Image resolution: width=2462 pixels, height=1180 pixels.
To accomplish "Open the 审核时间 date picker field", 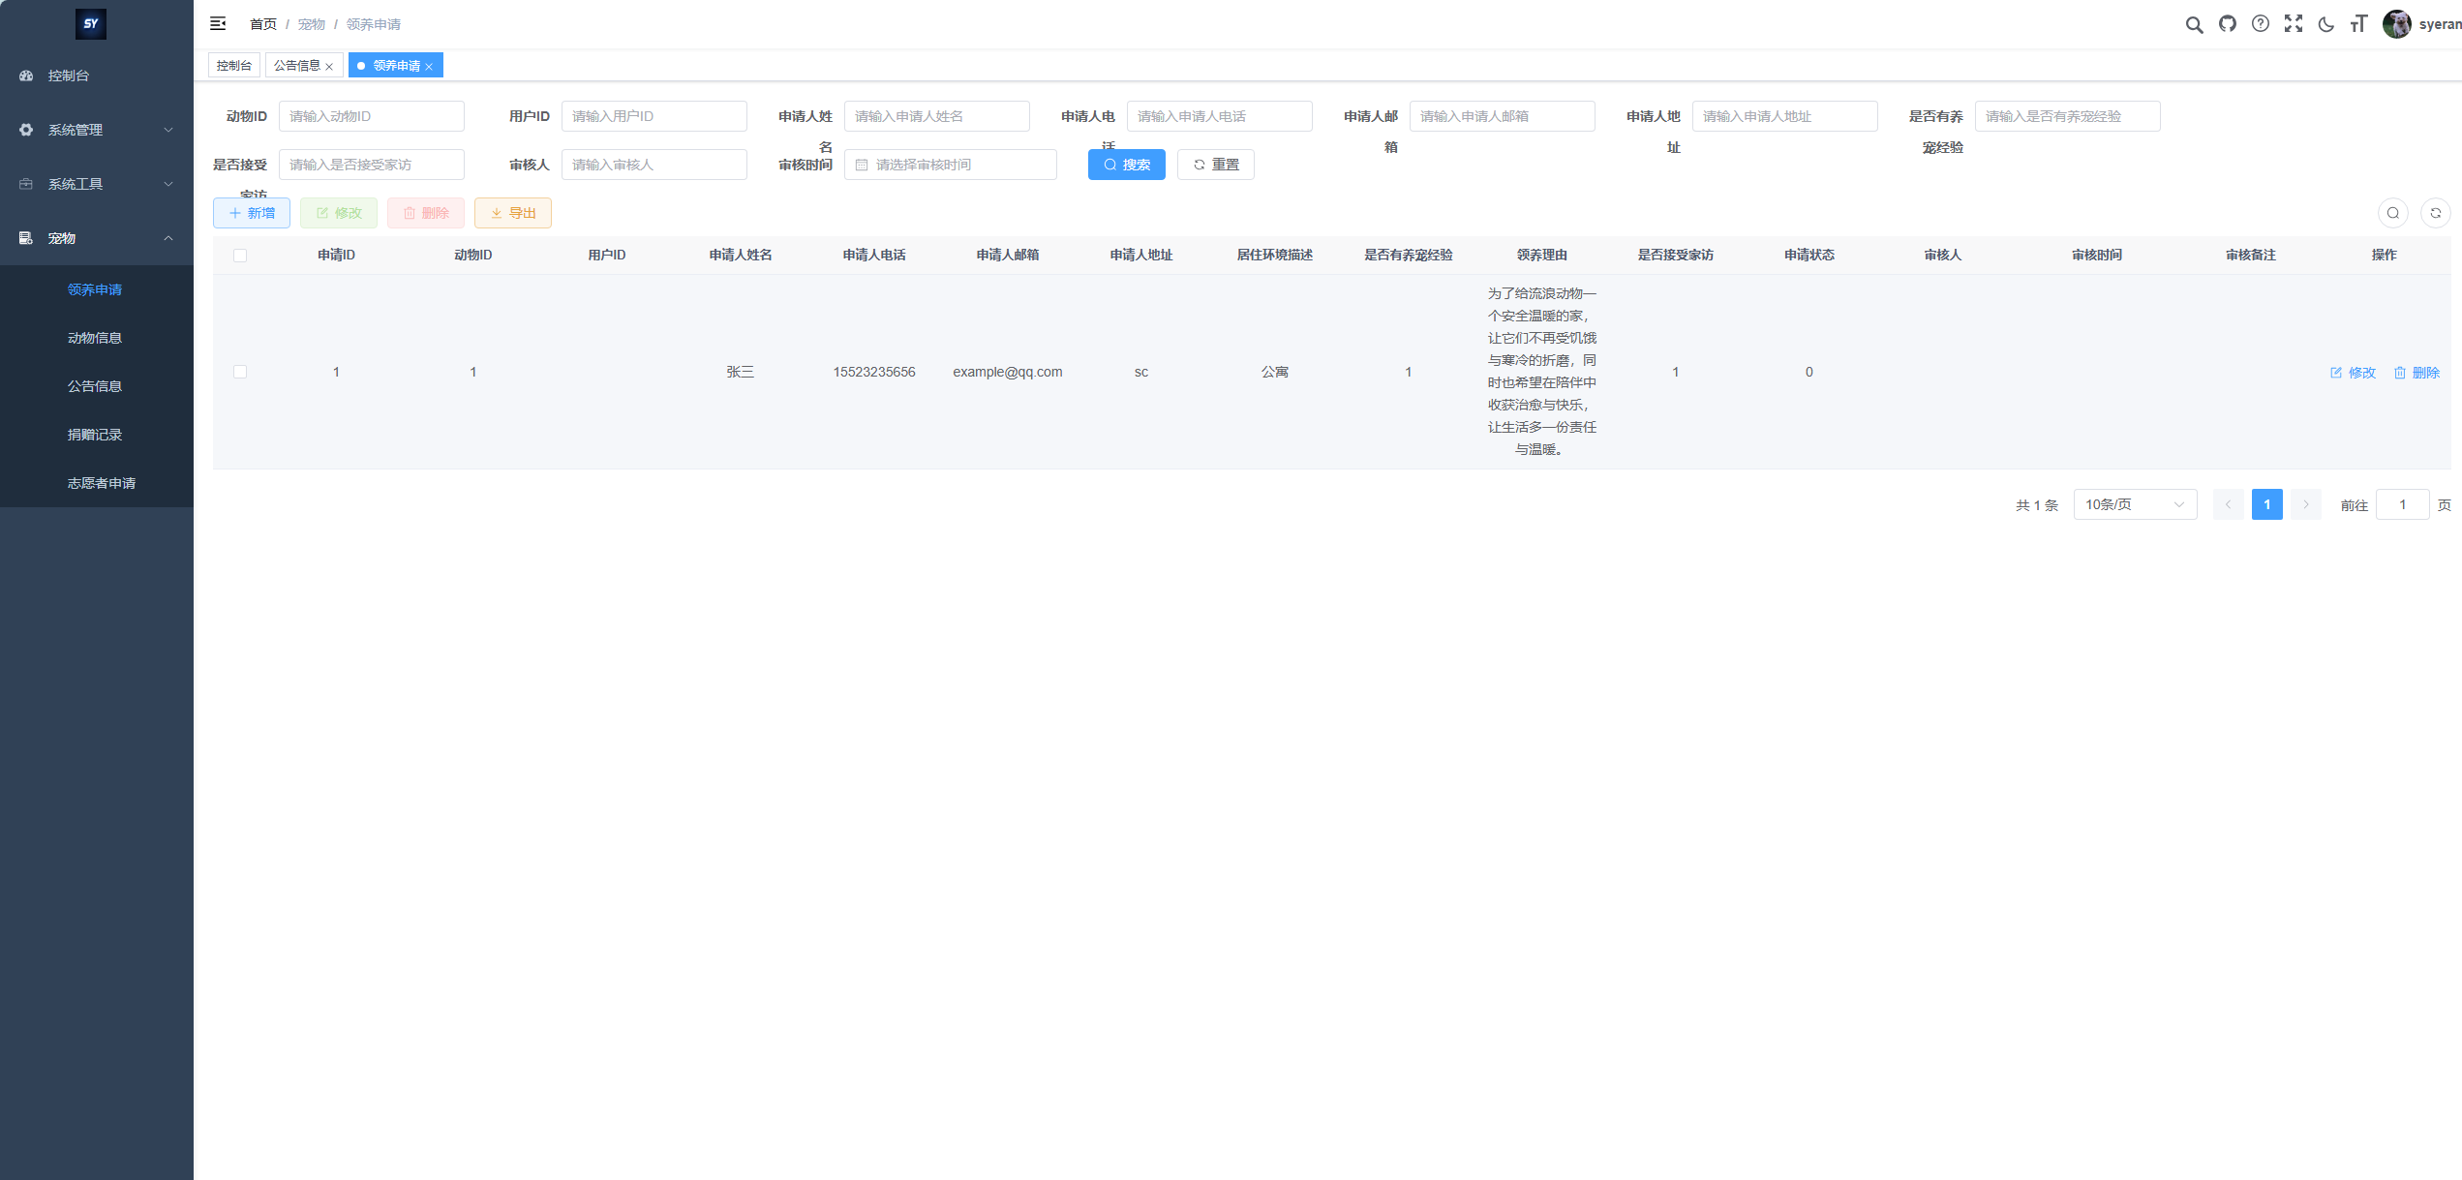I will tap(950, 165).
